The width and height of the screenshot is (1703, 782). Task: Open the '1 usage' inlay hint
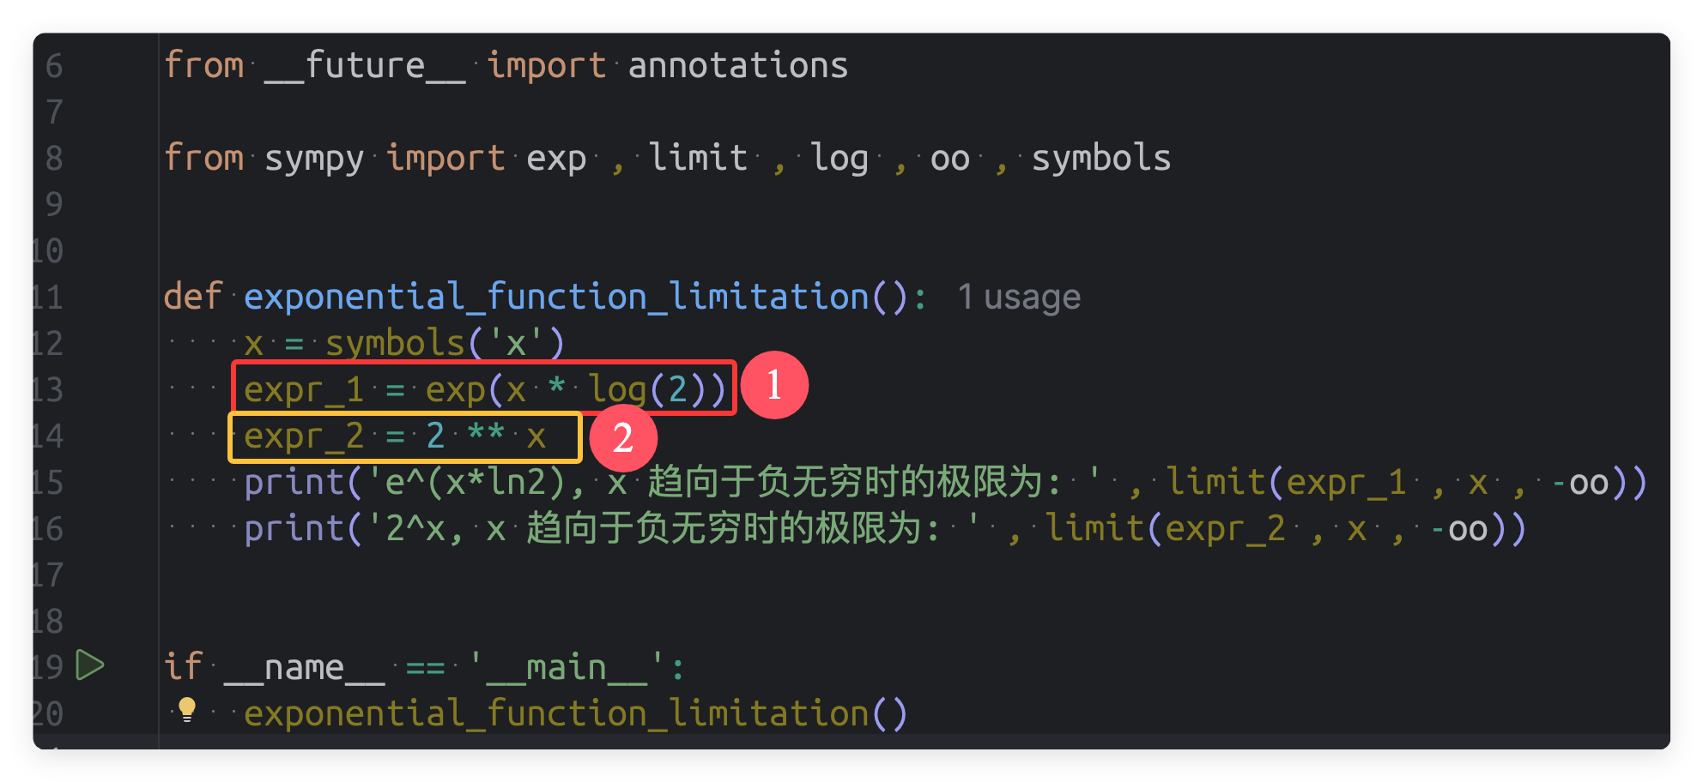(1019, 298)
